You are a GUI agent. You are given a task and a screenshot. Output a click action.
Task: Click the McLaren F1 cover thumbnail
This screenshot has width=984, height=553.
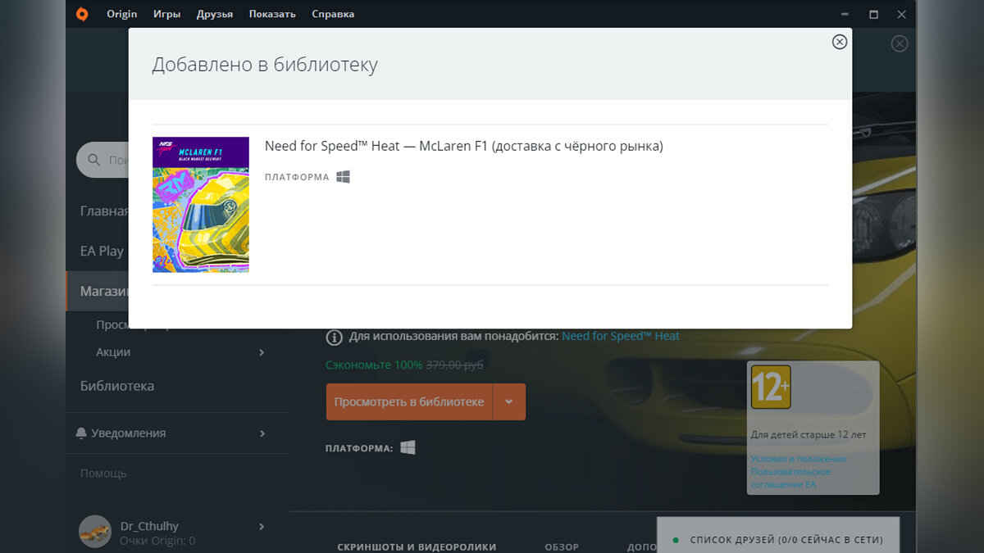point(201,205)
